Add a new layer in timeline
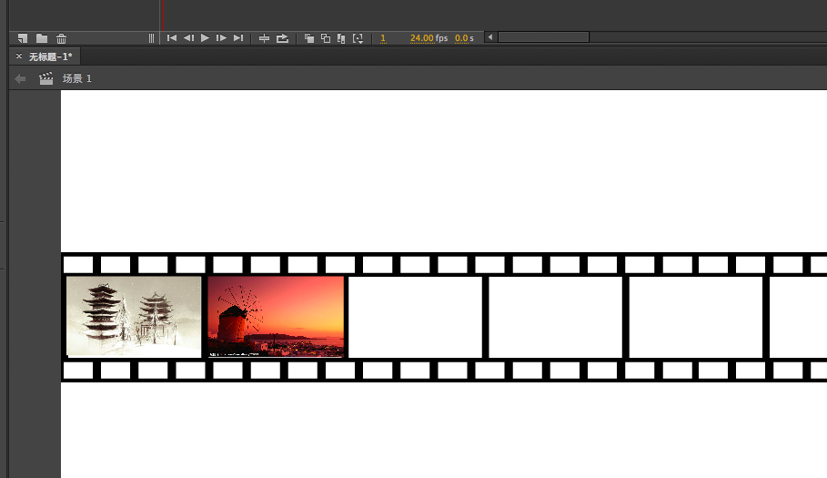The width and height of the screenshot is (827, 478). [23, 38]
